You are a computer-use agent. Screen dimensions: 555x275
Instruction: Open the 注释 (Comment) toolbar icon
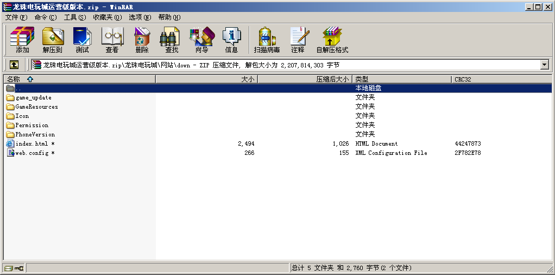(298, 40)
